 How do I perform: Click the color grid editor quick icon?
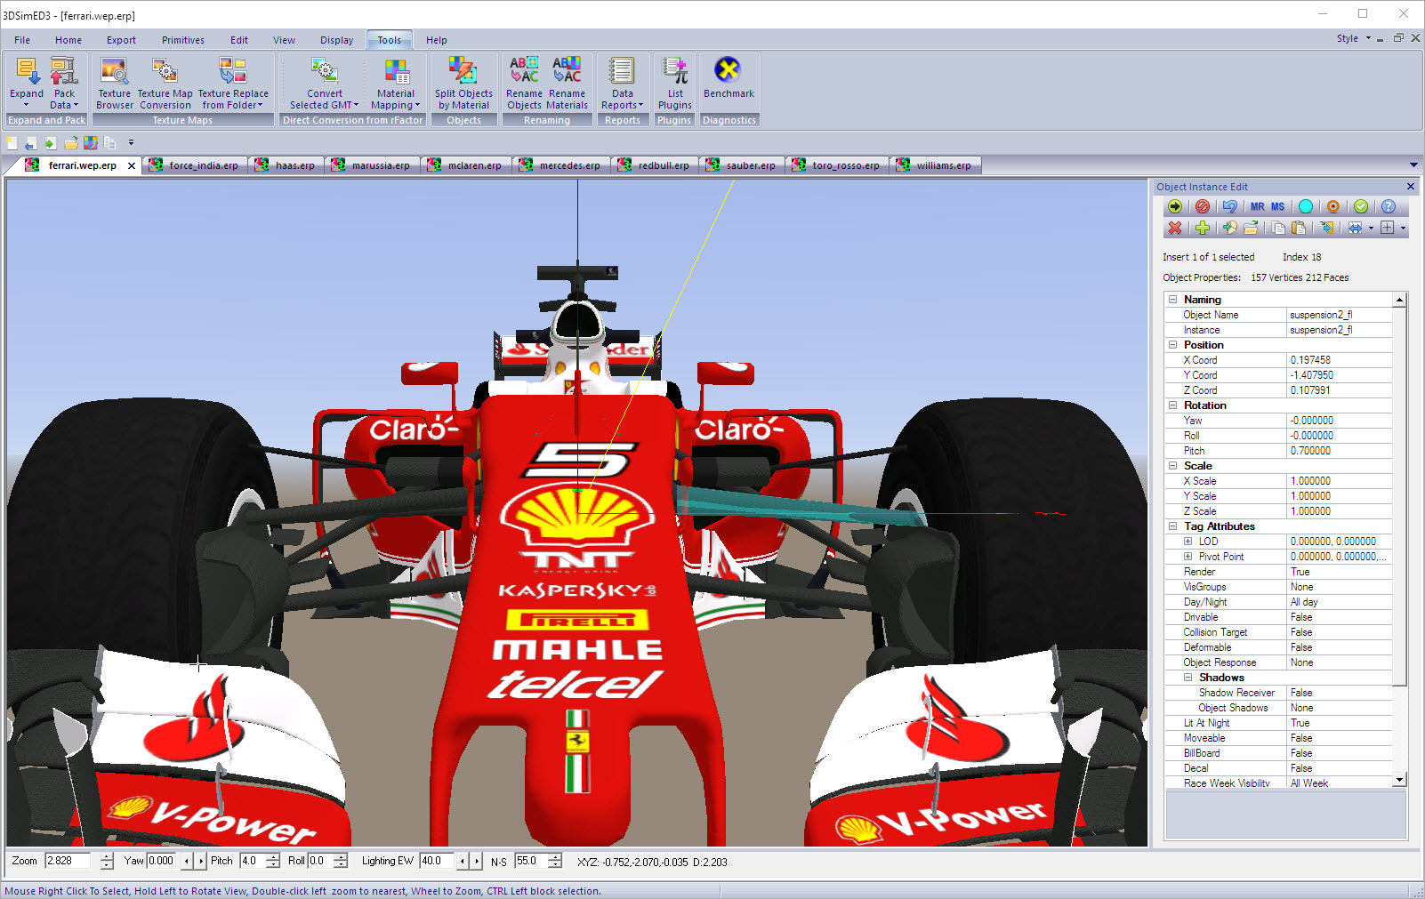(x=91, y=142)
